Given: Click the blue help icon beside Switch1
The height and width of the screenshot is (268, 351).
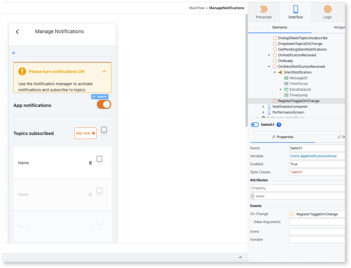Looking at the screenshot, I should tap(279, 125).
